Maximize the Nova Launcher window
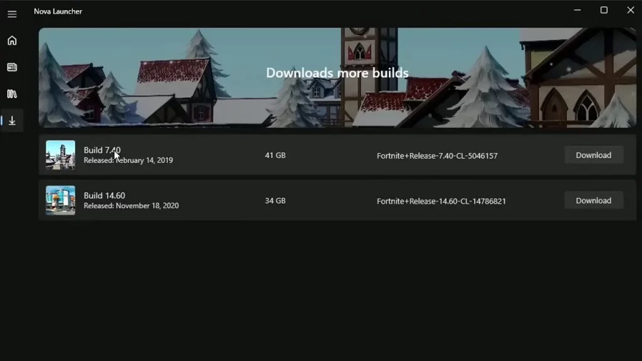This screenshot has height=361, width=642. click(x=604, y=10)
